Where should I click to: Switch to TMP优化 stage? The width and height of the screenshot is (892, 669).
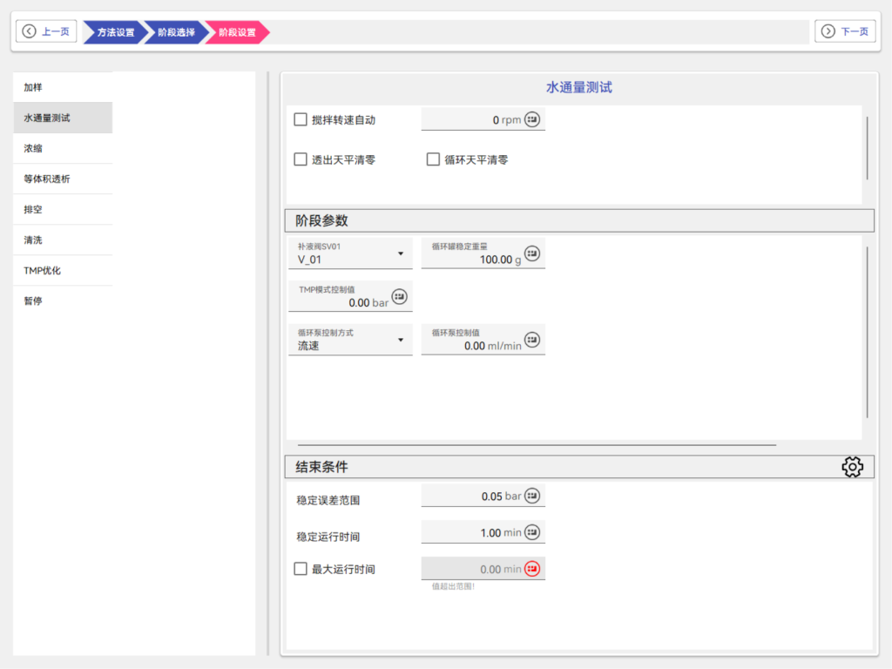[63, 270]
